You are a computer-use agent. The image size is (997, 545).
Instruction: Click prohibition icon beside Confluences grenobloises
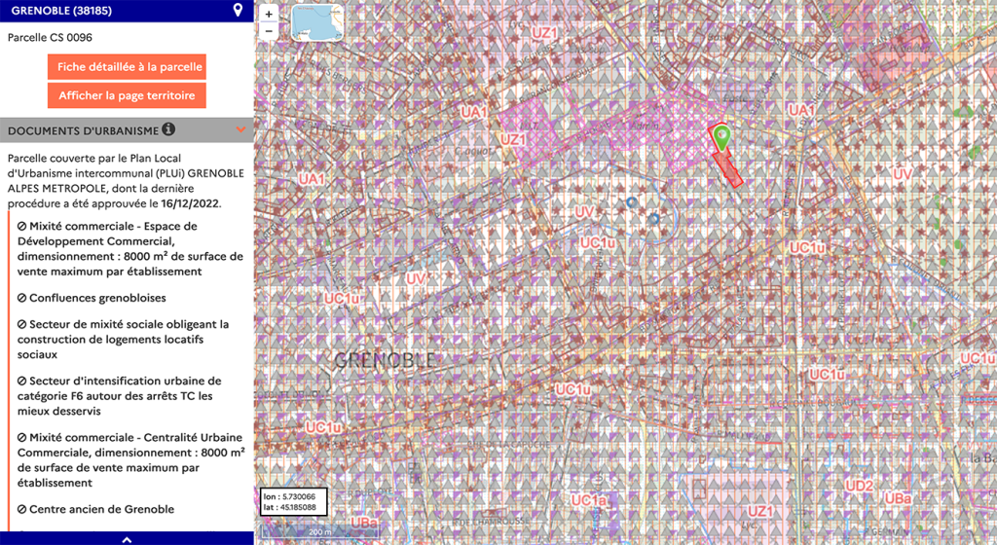[x=22, y=298]
